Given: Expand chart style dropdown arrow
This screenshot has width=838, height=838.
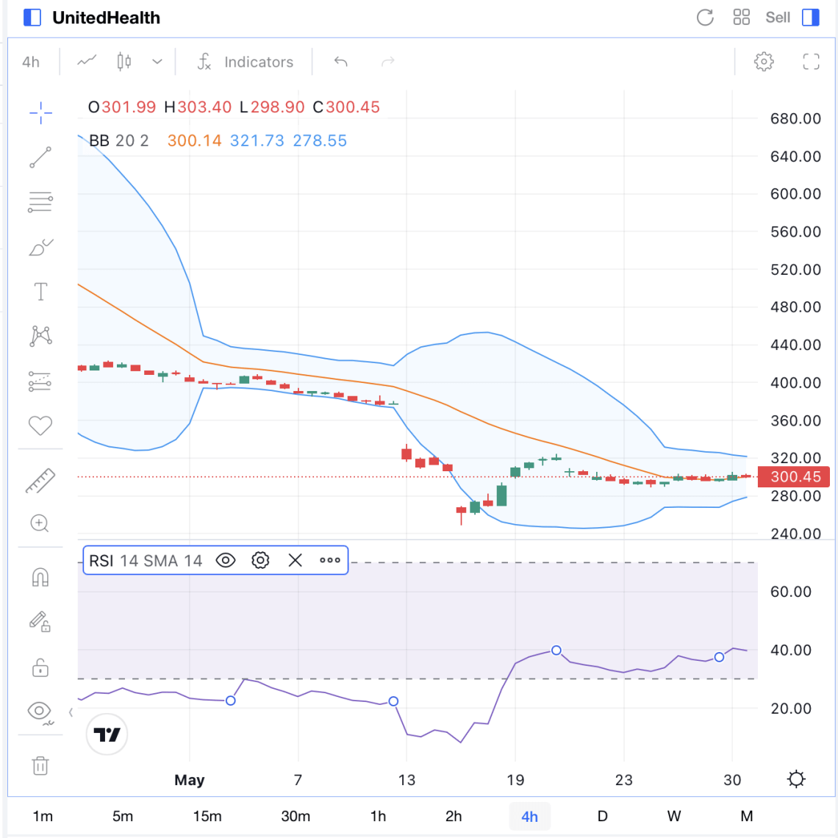Looking at the screenshot, I should (157, 62).
